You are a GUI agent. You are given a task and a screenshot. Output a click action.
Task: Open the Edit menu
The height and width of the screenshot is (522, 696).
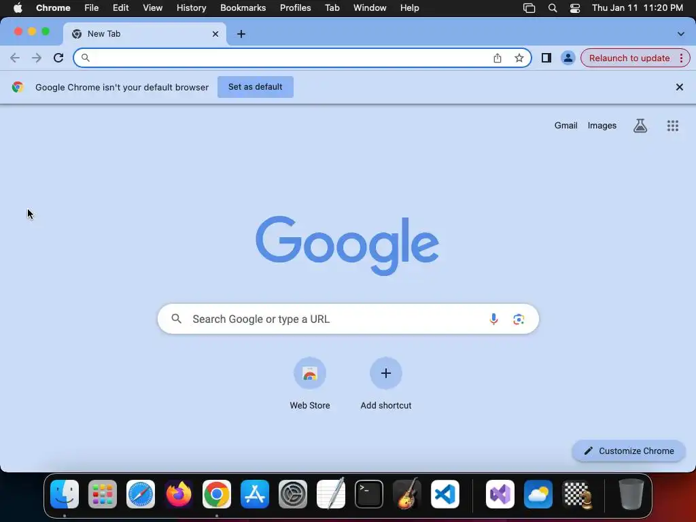(120, 8)
